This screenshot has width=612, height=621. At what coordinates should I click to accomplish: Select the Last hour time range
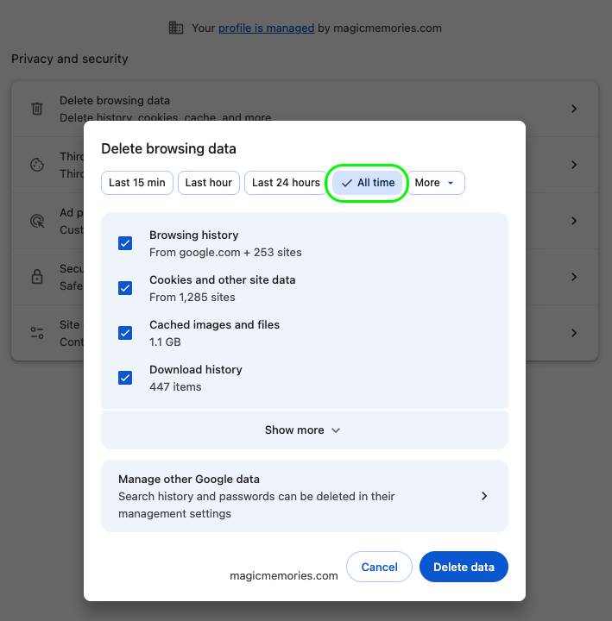tap(209, 183)
